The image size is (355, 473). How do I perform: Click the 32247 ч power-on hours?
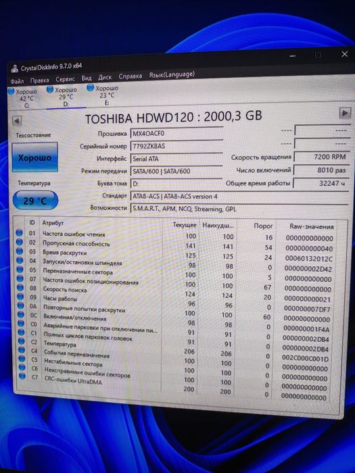pyautogui.click(x=321, y=183)
